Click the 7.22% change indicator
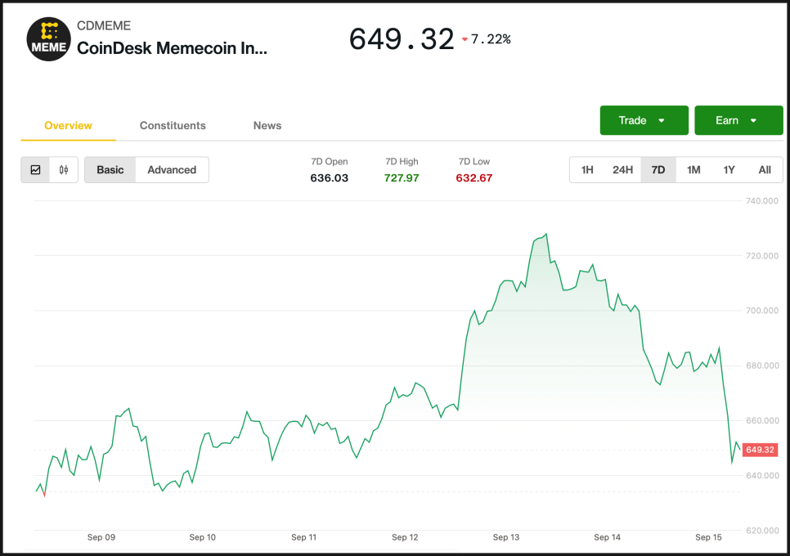Screen dimensions: 790x556 point(487,39)
